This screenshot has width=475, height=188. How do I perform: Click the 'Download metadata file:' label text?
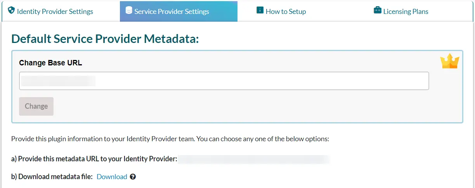(x=52, y=177)
